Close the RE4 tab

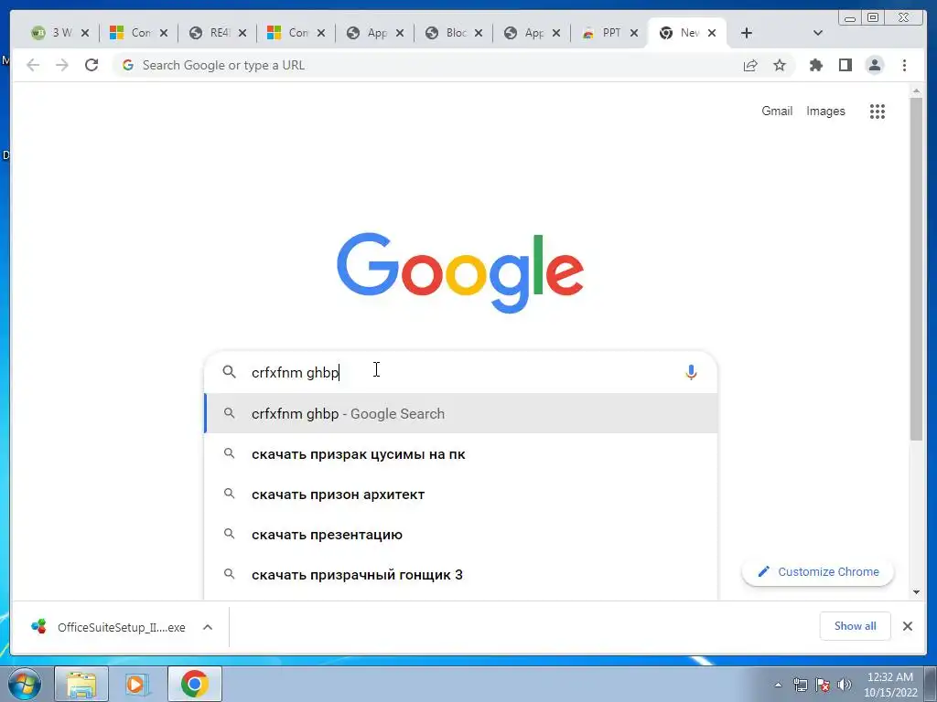click(242, 33)
